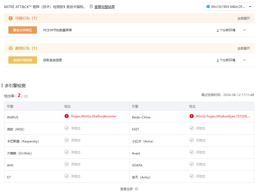The image size is (259, 193).
Task: Click the red alert icon beside Trojan.WinGo.Shellcoderunner
Action: [67, 116]
